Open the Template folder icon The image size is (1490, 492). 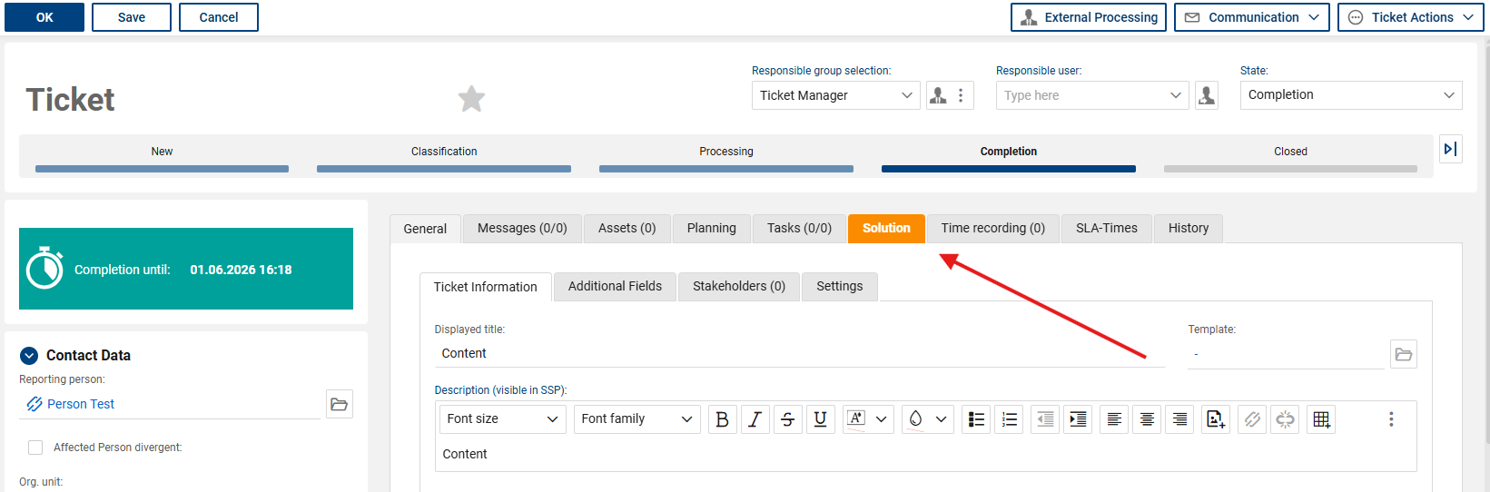[x=1404, y=354]
